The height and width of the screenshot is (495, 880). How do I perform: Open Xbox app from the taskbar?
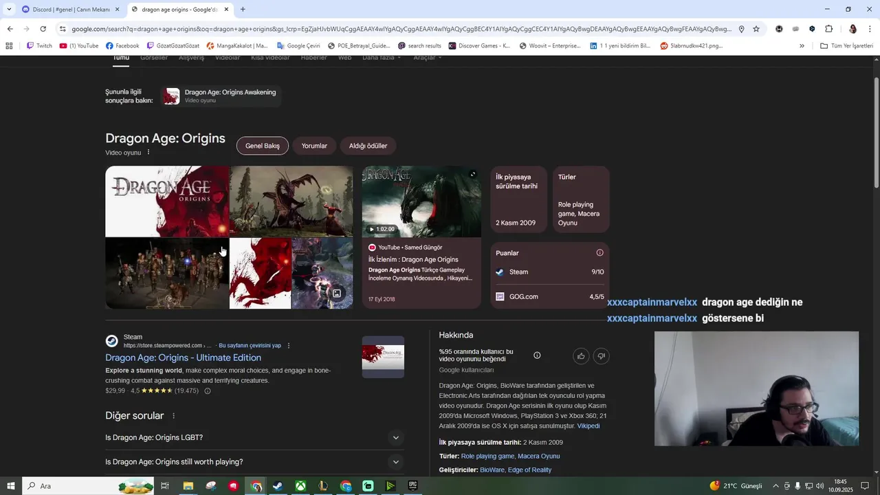pos(300,486)
